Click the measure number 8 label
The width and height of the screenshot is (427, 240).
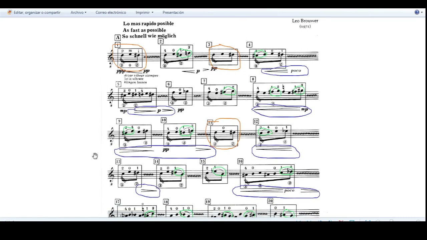click(253, 79)
